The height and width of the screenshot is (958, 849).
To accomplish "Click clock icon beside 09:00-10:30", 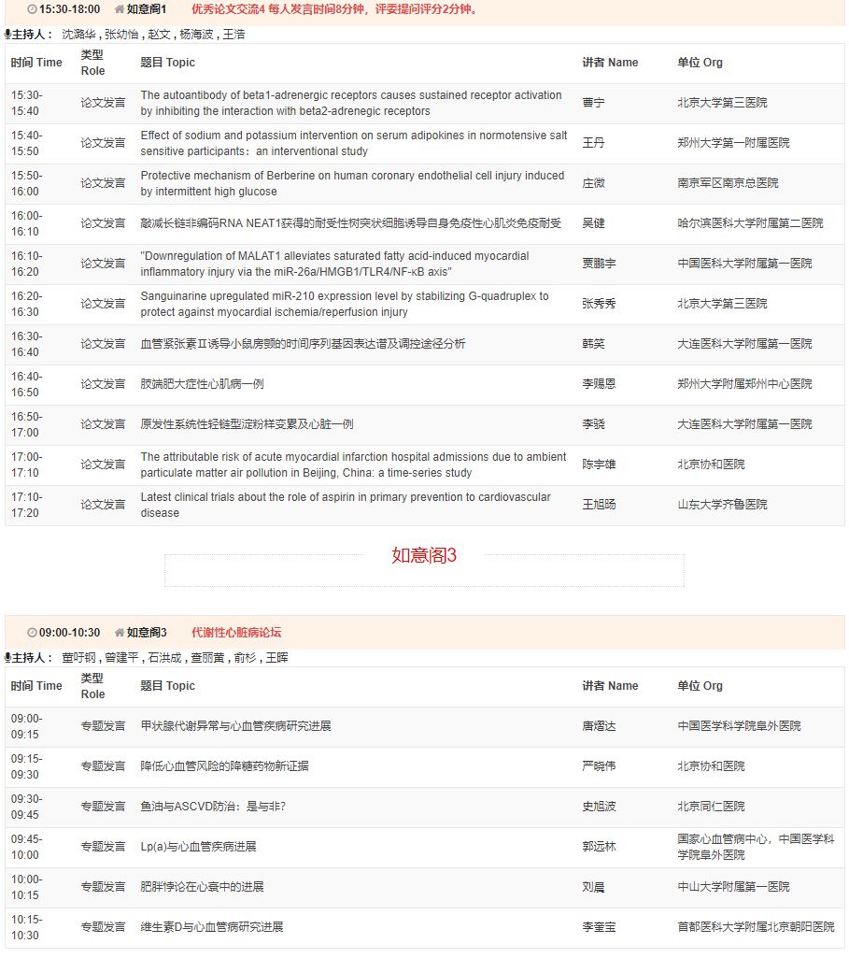I will 32,633.
